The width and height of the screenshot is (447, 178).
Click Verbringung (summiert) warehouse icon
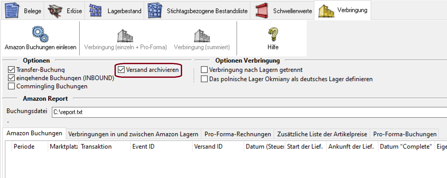[202, 36]
